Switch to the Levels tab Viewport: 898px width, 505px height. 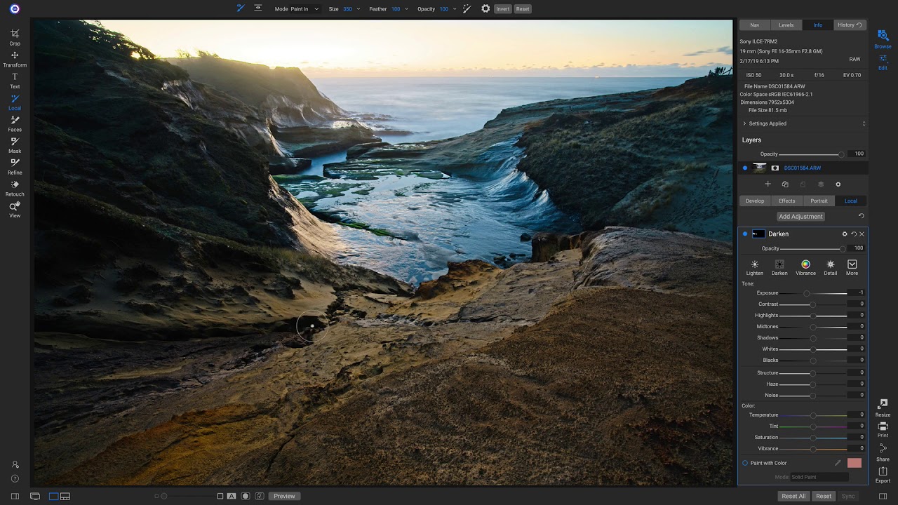[x=786, y=25]
